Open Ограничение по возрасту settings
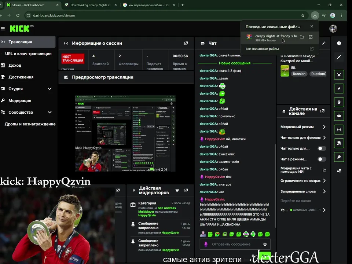The width and height of the screenshot is (352, 264). [x=303, y=181]
